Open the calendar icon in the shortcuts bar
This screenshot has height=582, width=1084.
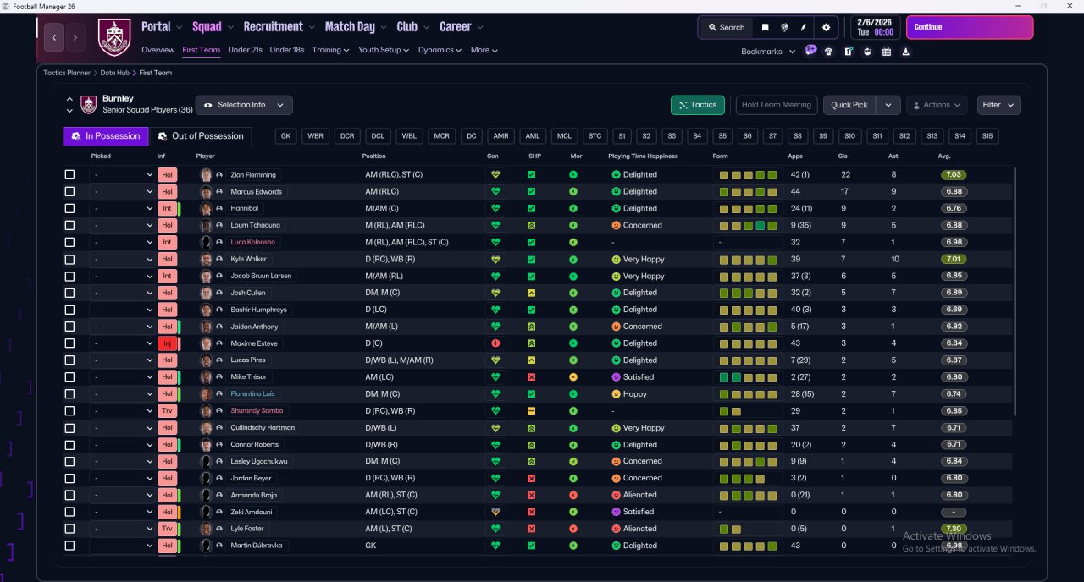[887, 52]
